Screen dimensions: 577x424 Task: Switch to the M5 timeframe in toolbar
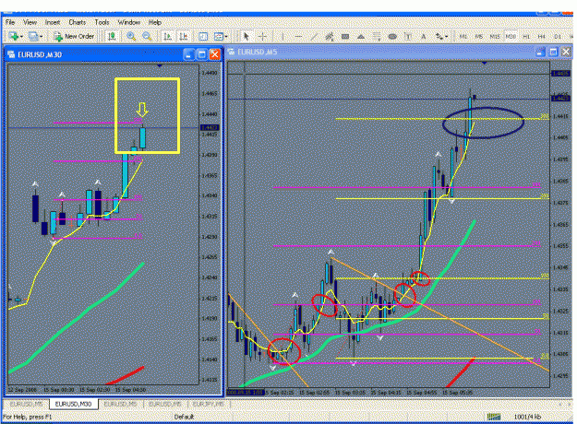[x=478, y=36]
